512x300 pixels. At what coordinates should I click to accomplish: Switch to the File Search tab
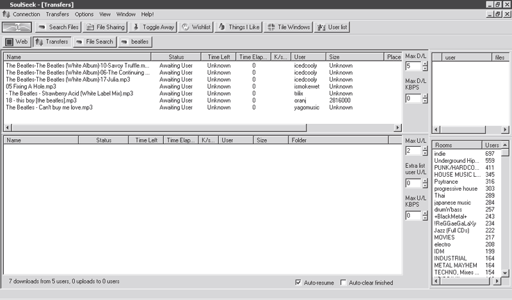[x=94, y=41]
